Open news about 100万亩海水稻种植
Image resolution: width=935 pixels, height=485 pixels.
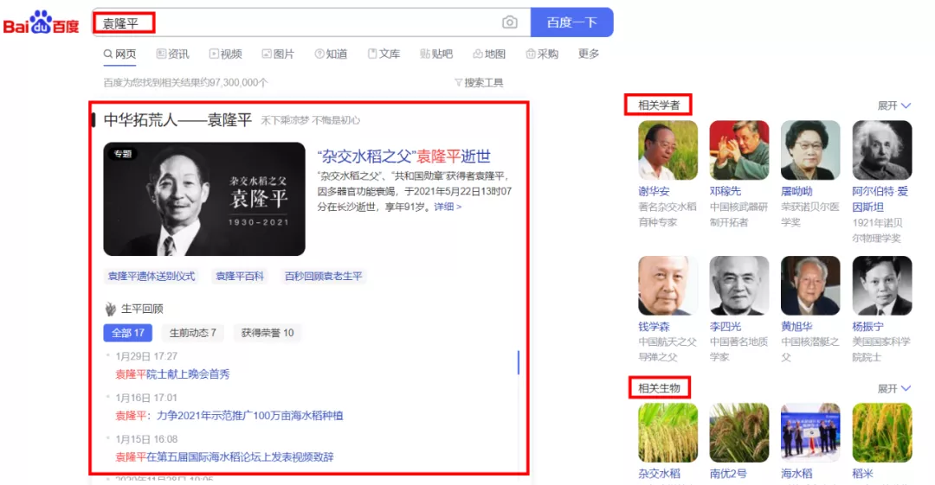point(229,416)
